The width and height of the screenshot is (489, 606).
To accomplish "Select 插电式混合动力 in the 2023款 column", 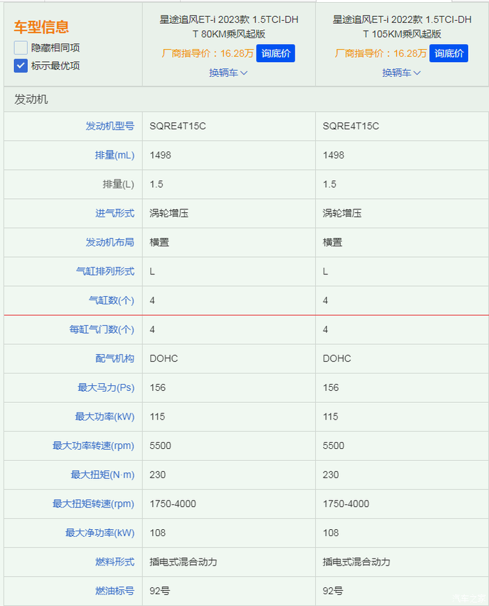I will click(x=183, y=561).
